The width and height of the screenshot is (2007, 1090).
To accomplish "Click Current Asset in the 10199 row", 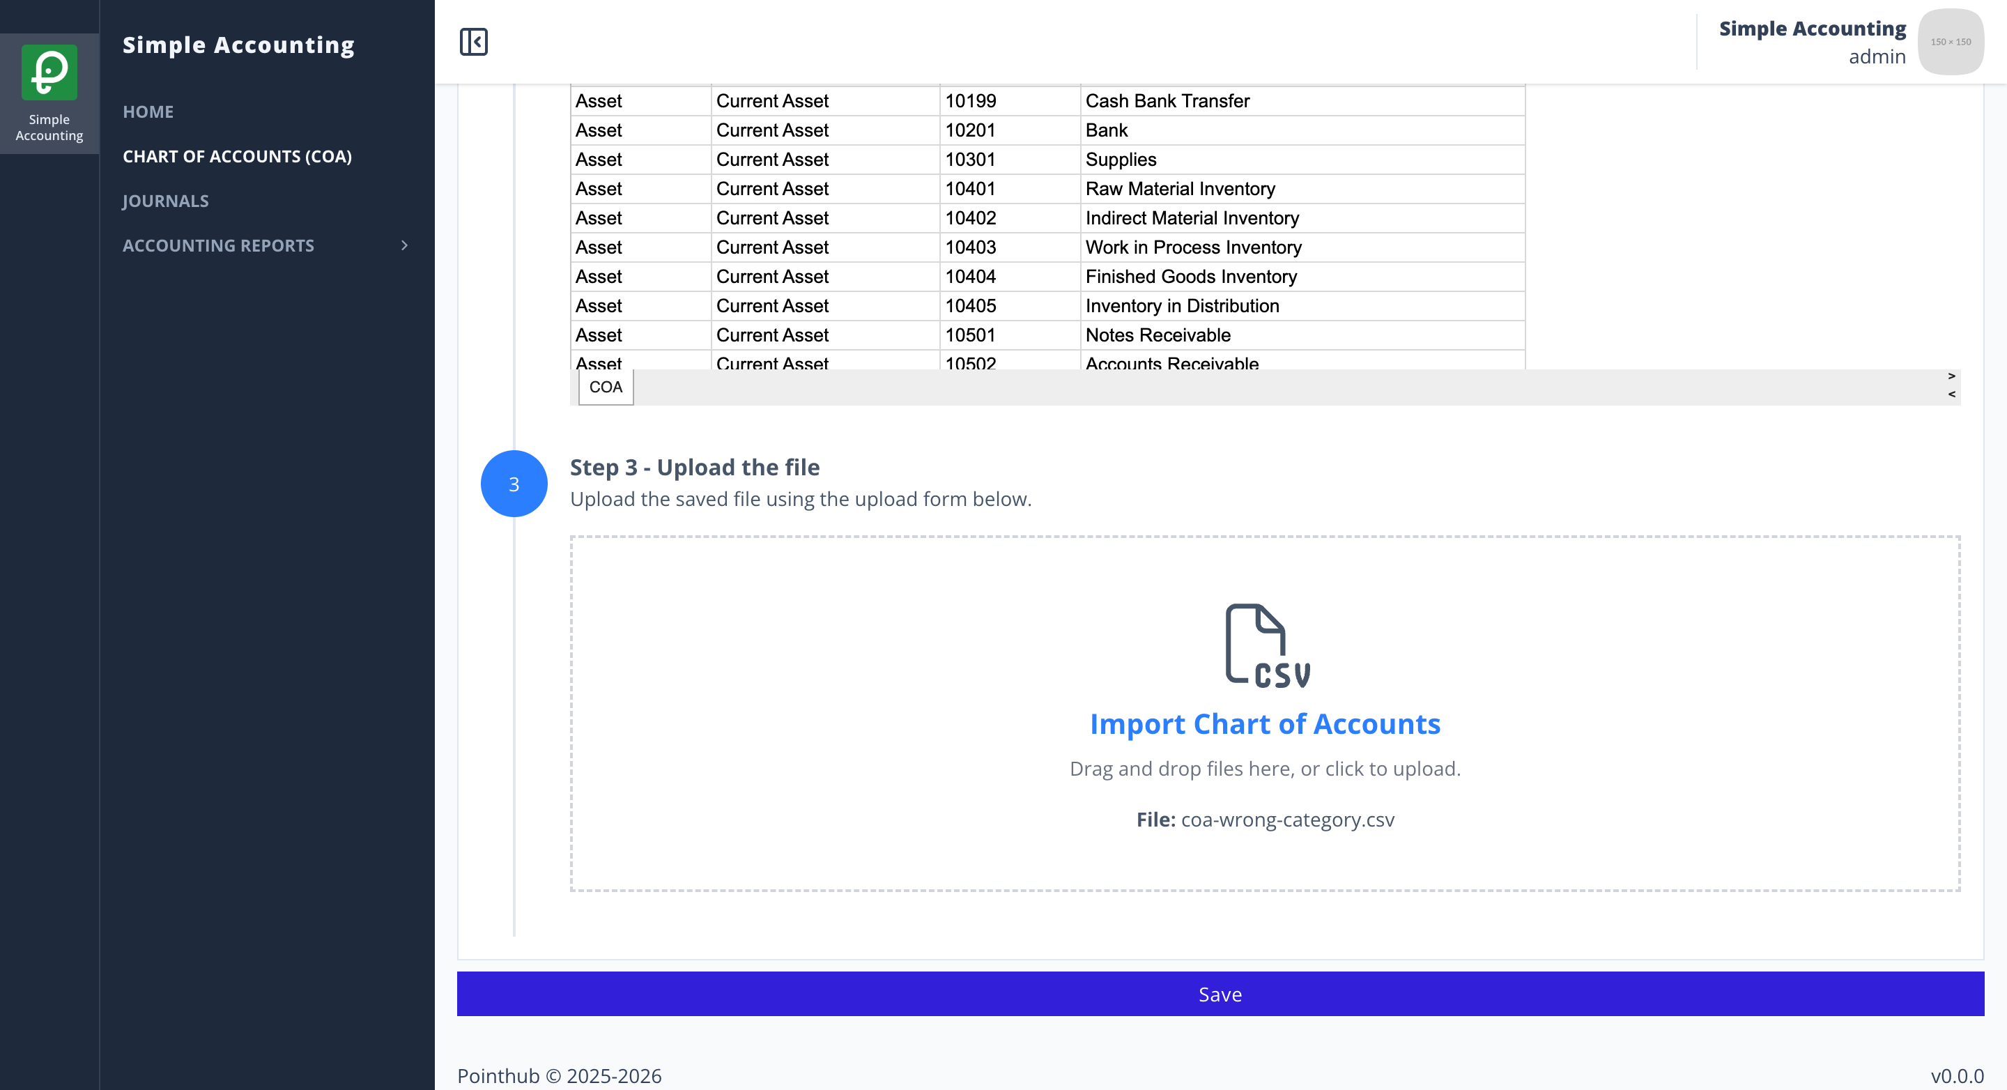I will (x=825, y=100).
